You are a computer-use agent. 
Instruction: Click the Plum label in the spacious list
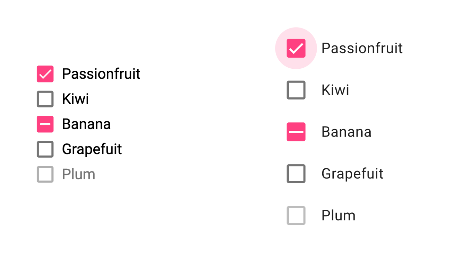click(x=338, y=215)
